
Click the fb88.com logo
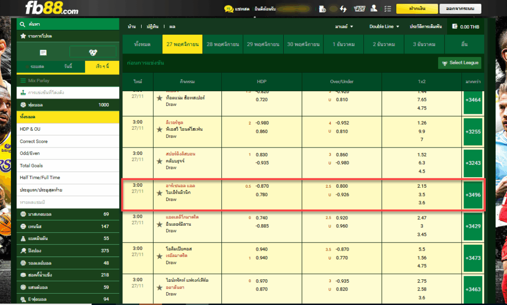(51, 8)
